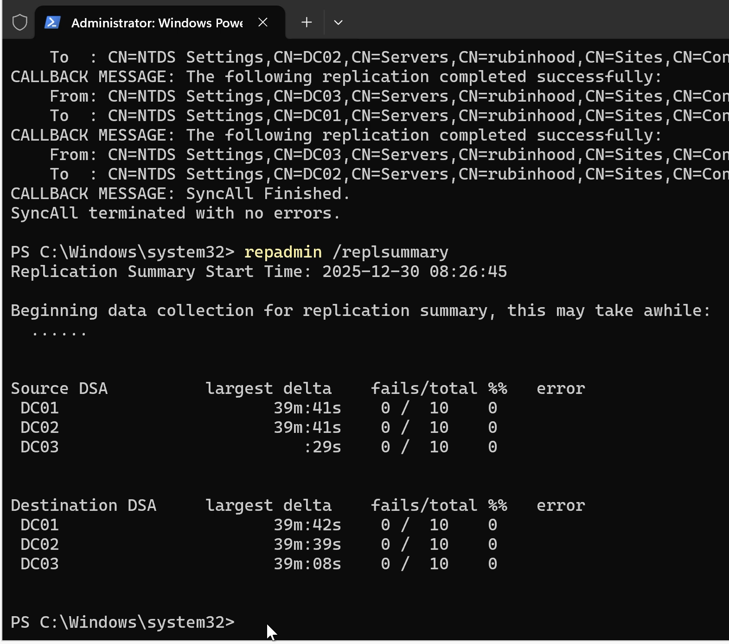Image resolution: width=729 pixels, height=644 pixels.
Task: Select the Administrator: Windows PowerShell tab title
Action: 157,23
